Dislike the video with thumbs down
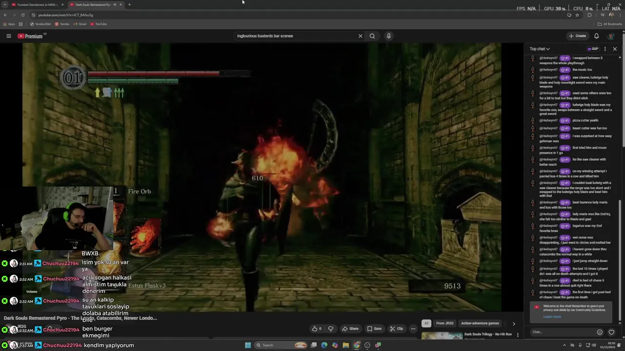The height and width of the screenshot is (351, 625). click(331, 329)
